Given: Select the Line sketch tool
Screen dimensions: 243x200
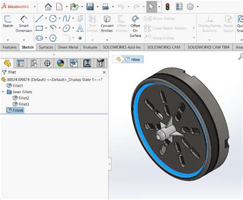Looking at the screenshot, I should 39,19.
